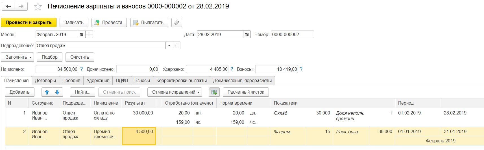Viewport: 484px width, 150px height.
Task: Click Оклад value 30 000 in row 1
Action: pos(320,113)
